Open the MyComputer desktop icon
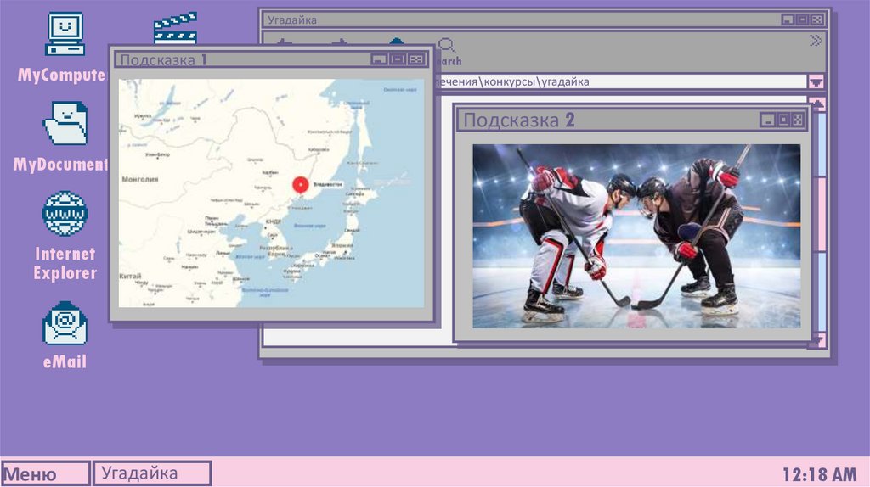The height and width of the screenshot is (487, 870). (65, 34)
